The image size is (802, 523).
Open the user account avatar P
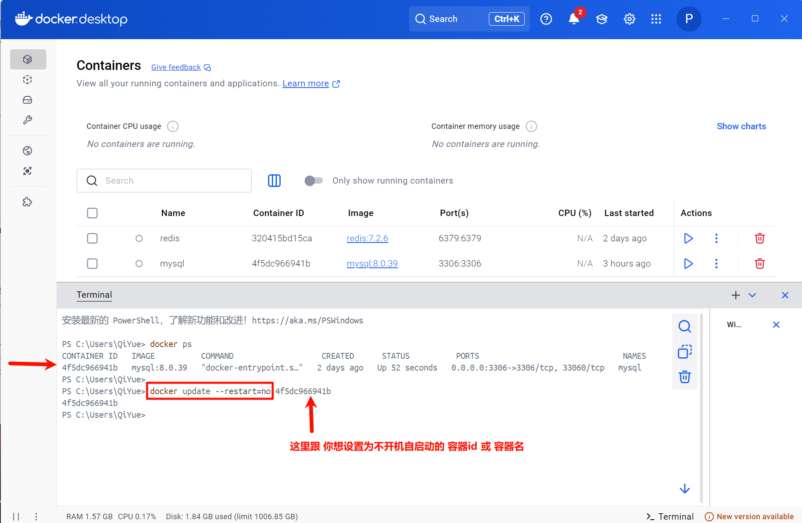(x=689, y=19)
